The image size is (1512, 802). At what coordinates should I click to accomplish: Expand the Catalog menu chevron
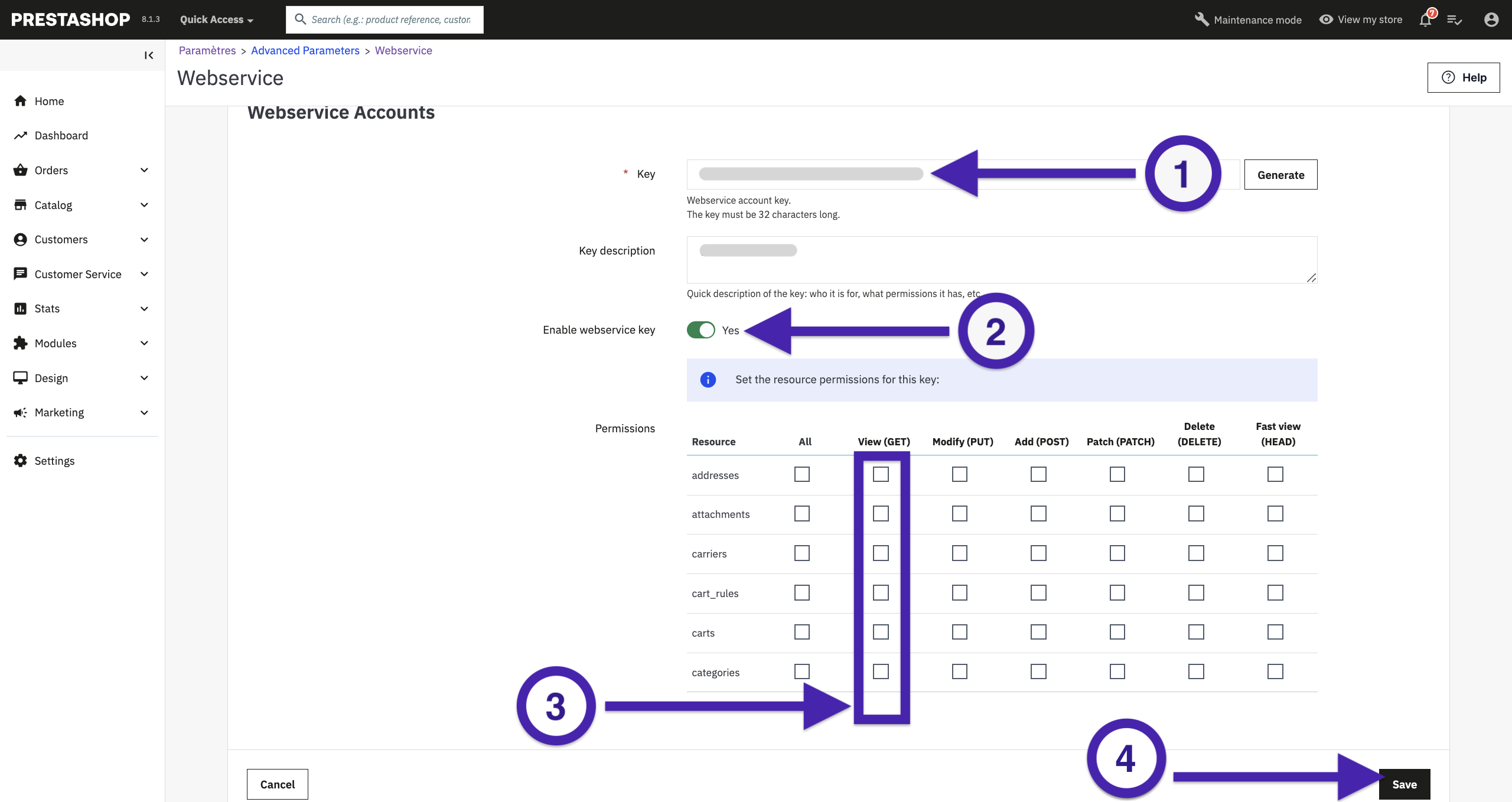pyautogui.click(x=144, y=205)
